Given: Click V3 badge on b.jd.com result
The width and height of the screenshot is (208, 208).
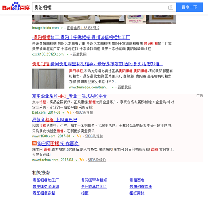Looking at the screenshot, I should click(69, 112).
